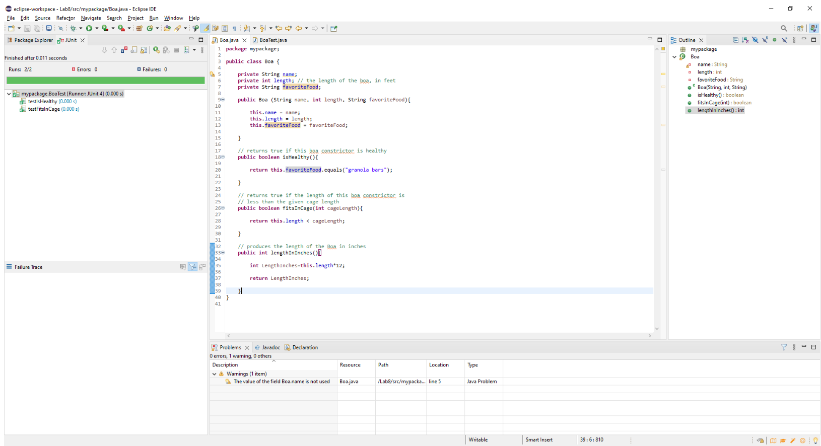
Task: Navigate Back with yellow left arrow
Action: pos(298,28)
